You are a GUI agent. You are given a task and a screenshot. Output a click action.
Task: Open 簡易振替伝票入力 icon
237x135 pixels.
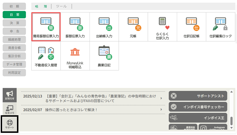(46, 27)
